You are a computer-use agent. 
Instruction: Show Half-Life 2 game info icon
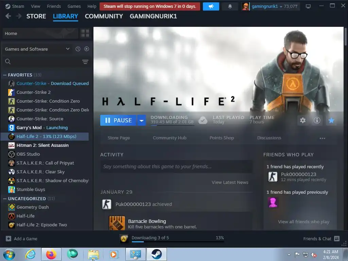[x=317, y=120]
